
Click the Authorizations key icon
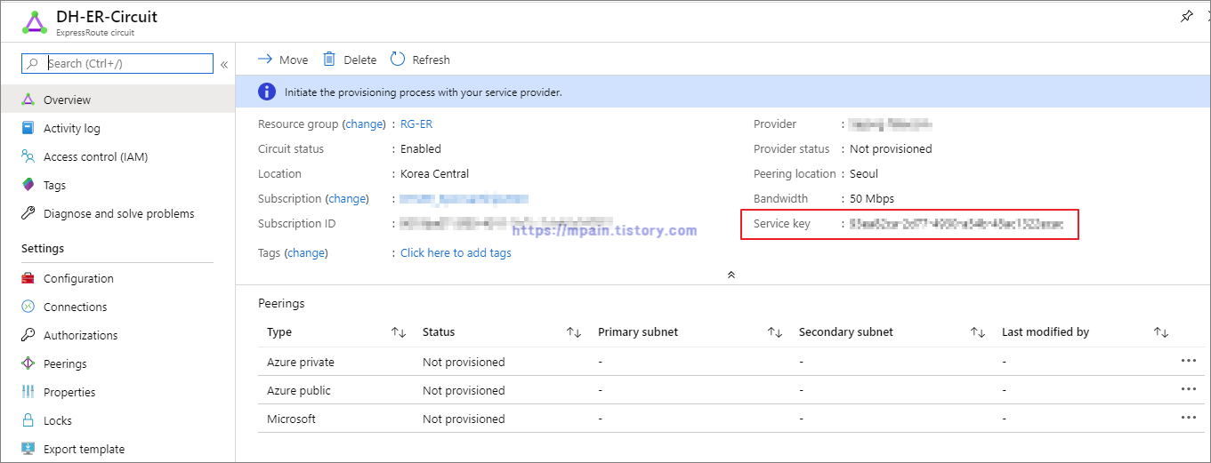tap(28, 335)
